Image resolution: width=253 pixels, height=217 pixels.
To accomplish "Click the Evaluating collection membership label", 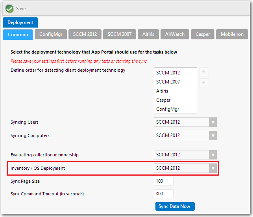I will tap(44, 155).
